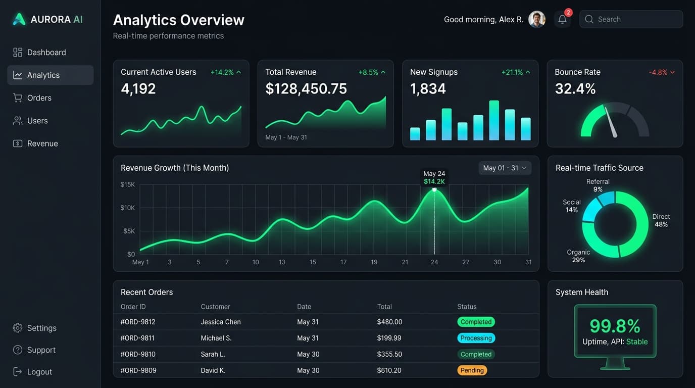695x388 pixels.
Task: Click the red notification badge showing 2
Action: 568,12
